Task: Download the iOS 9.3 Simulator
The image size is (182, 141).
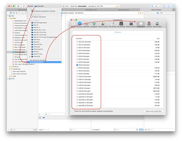Action: coord(77,54)
